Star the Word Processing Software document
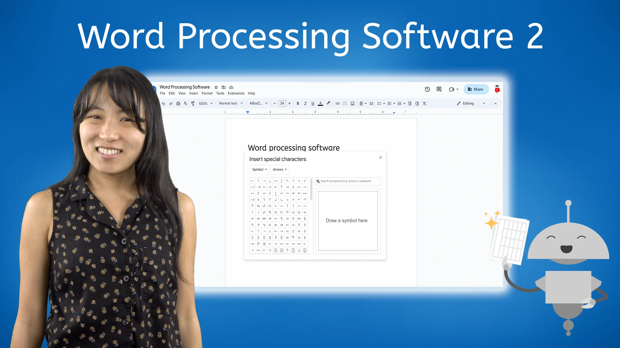This screenshot has width=620, height=348. [x=216, y=87]
